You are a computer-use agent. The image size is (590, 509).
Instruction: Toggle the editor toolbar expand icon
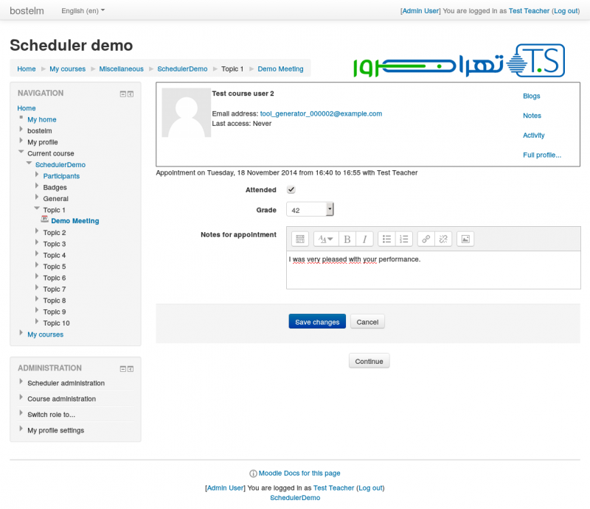pyautogui.click(x=299, y=239)
